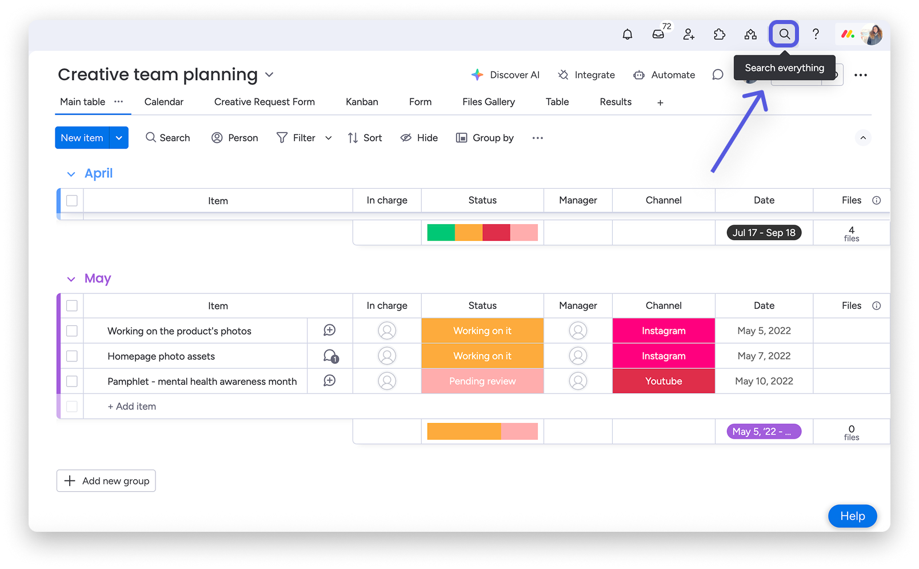This screenshot has height=569, width=919.
Task: Click the Jul 17 - Sep 18 date summary
Action: coord(764,233)
